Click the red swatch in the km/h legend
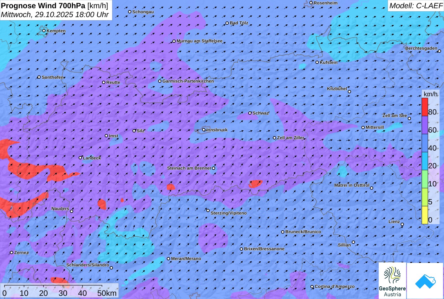The width and height of the screenshot is (444, 299). click(425, 107)
